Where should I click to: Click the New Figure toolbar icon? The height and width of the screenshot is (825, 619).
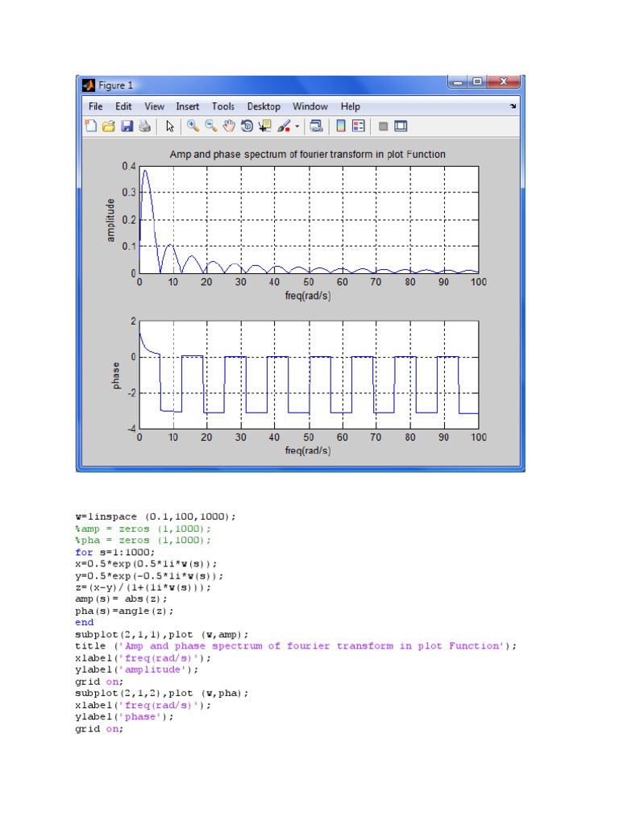[x=91, y=126]
